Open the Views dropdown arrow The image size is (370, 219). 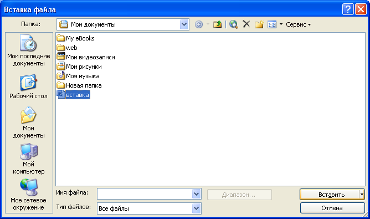click(281, 24)
